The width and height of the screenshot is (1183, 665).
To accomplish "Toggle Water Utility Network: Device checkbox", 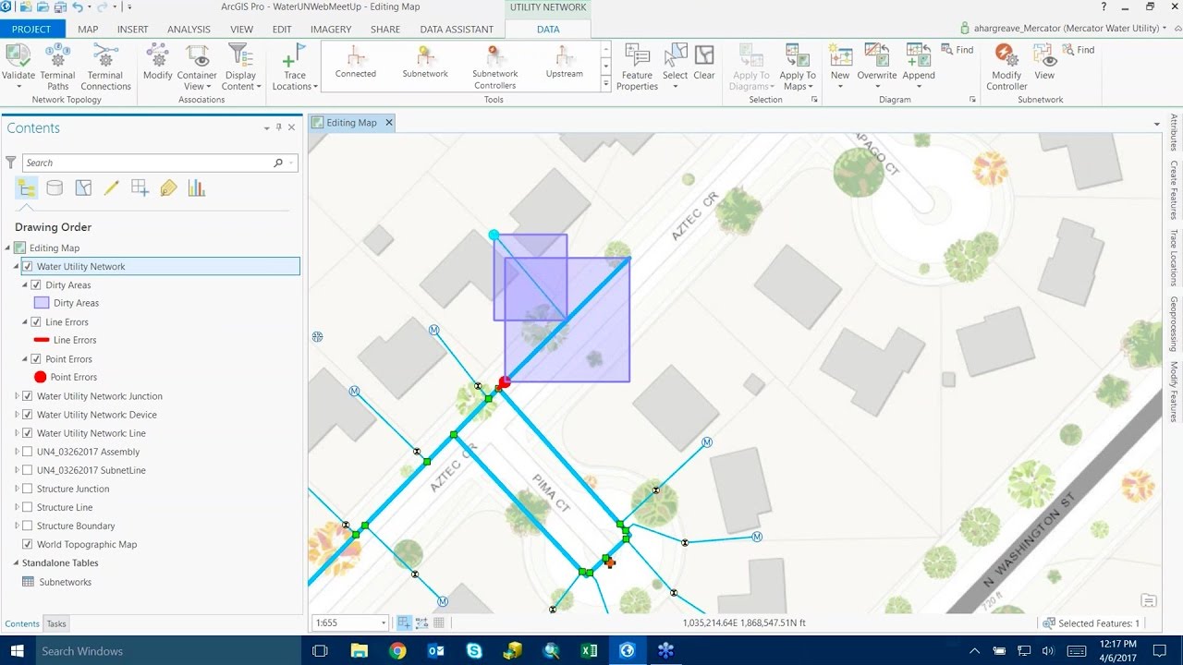I will [28, 415].
